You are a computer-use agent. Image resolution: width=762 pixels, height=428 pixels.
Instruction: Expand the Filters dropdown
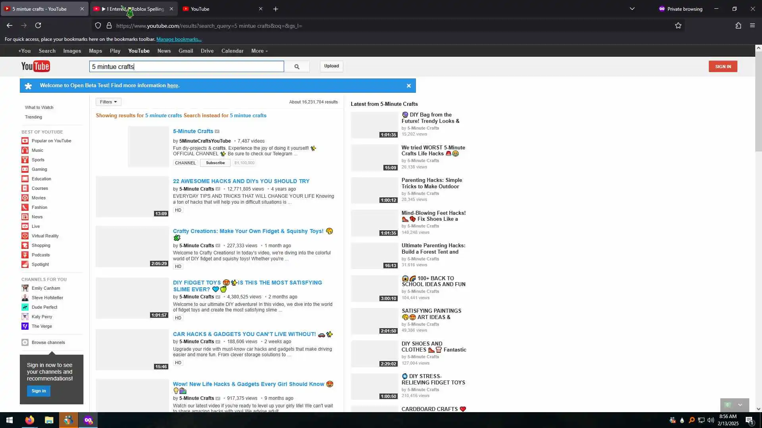click(x=108, y=102)
